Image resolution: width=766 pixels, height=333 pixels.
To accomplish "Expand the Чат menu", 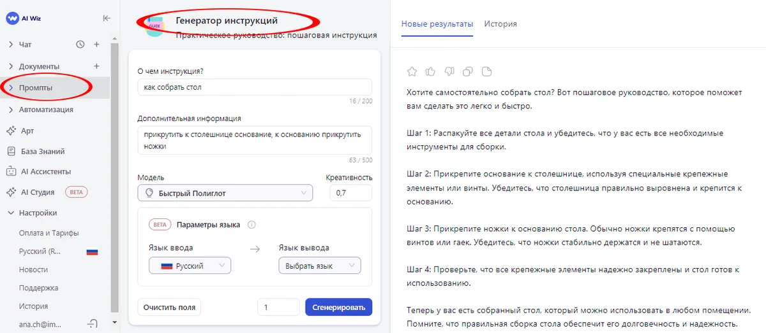I will [x=11, y=45].
